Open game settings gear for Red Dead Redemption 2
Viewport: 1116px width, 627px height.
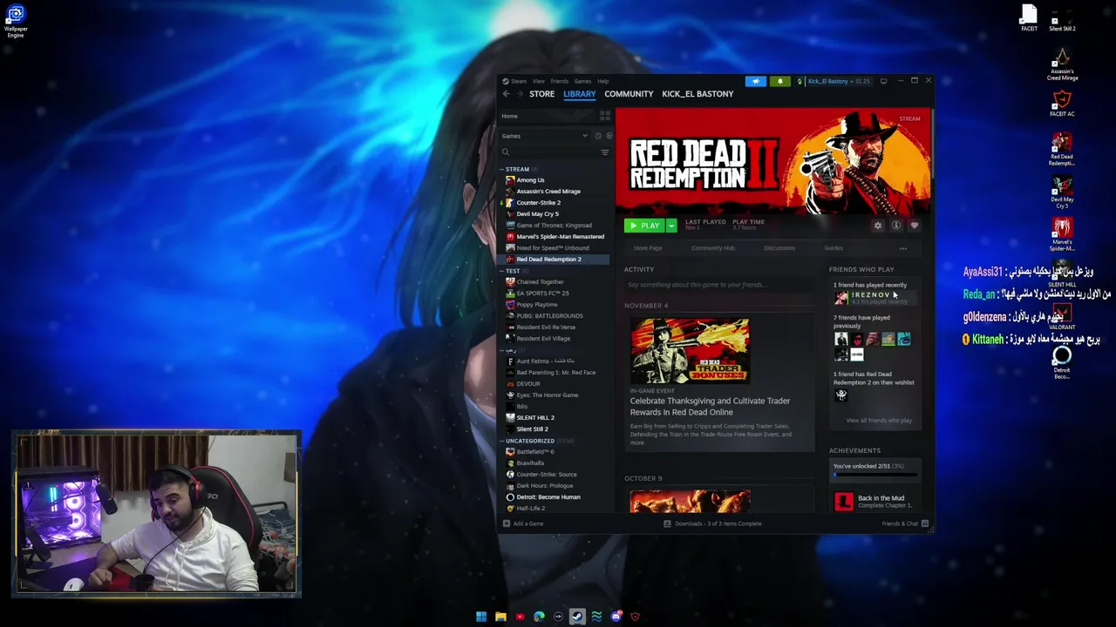[878, 226]
